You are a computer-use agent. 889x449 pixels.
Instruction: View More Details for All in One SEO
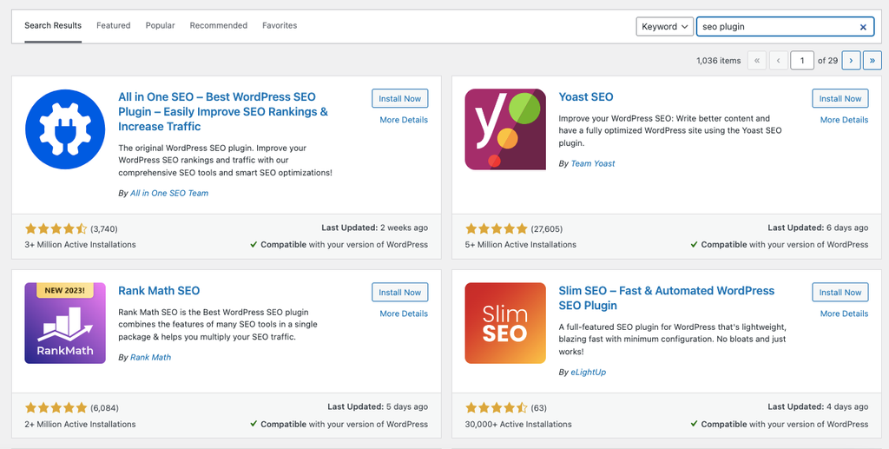click(404, 120)
